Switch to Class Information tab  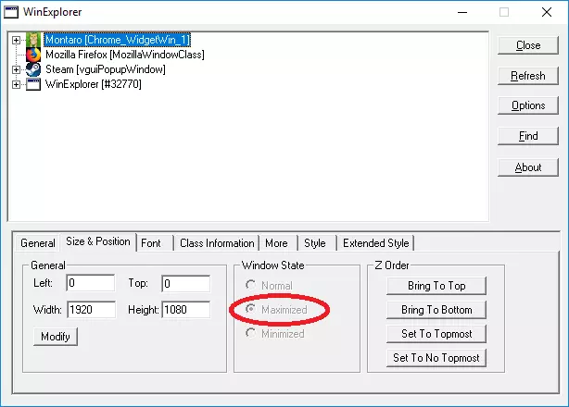tap(217, 243)
